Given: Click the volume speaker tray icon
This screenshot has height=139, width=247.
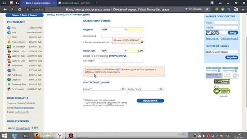Looking at the screenshot, I should pyautogui.click(x=204, y=136).
